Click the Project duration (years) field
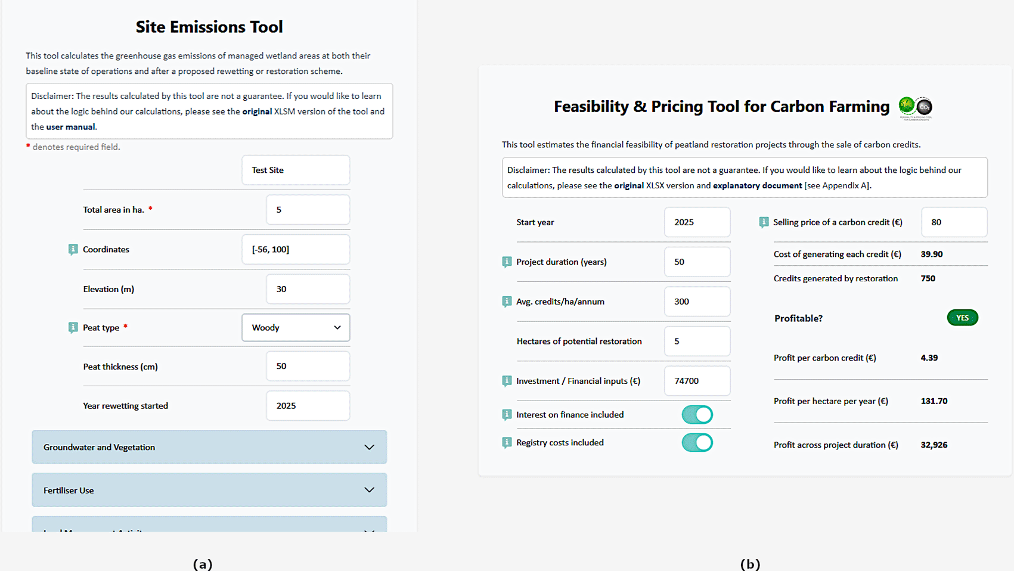 pyautogui.click(x=697, y=262)
